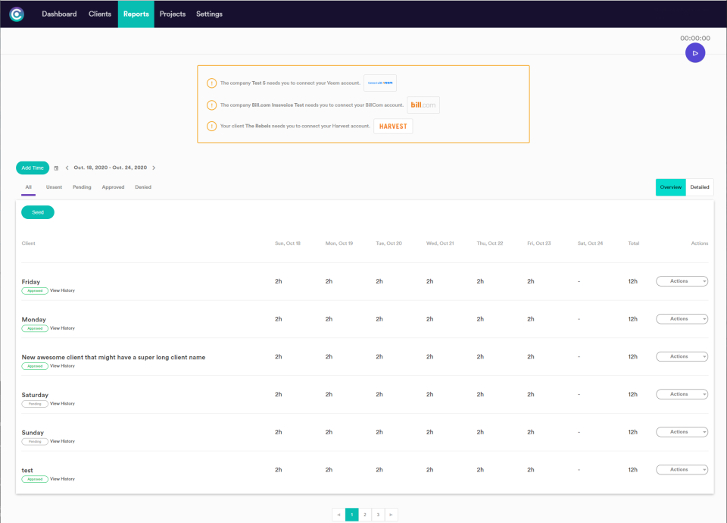Click the warning icon beside The Rebels notice
727x523 pixels.
(211, 126)
